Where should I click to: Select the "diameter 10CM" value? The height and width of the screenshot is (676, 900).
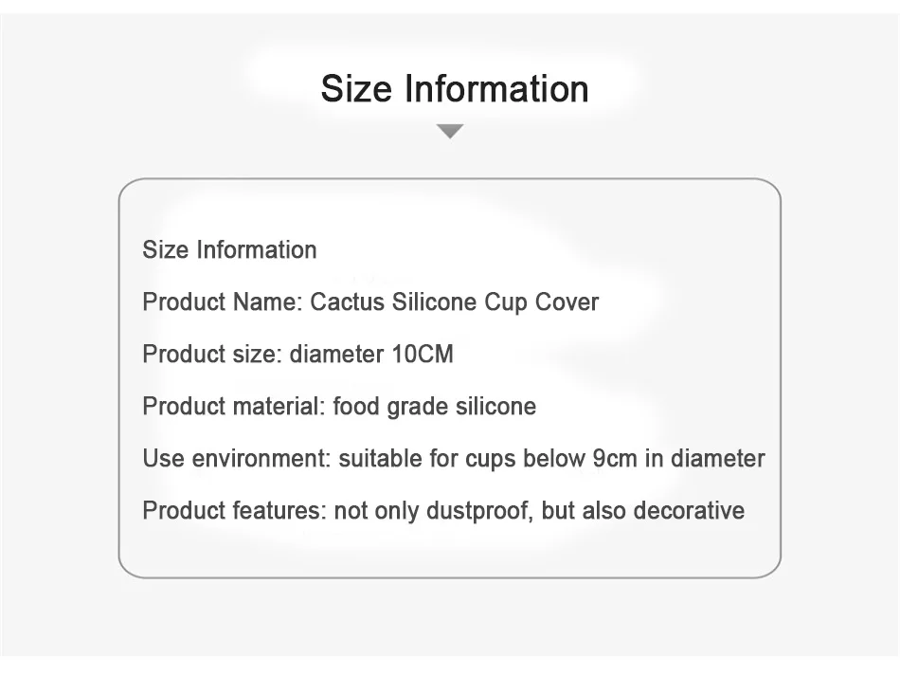(x=371, y=355)
